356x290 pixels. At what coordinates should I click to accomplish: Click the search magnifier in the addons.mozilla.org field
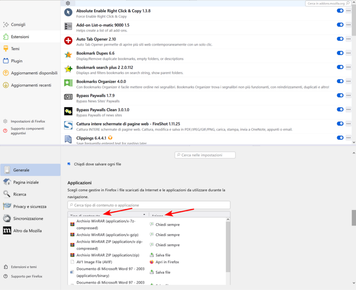(348, 3)
